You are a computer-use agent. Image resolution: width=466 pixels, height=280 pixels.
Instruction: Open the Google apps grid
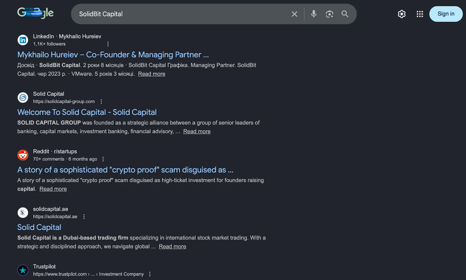419,14
